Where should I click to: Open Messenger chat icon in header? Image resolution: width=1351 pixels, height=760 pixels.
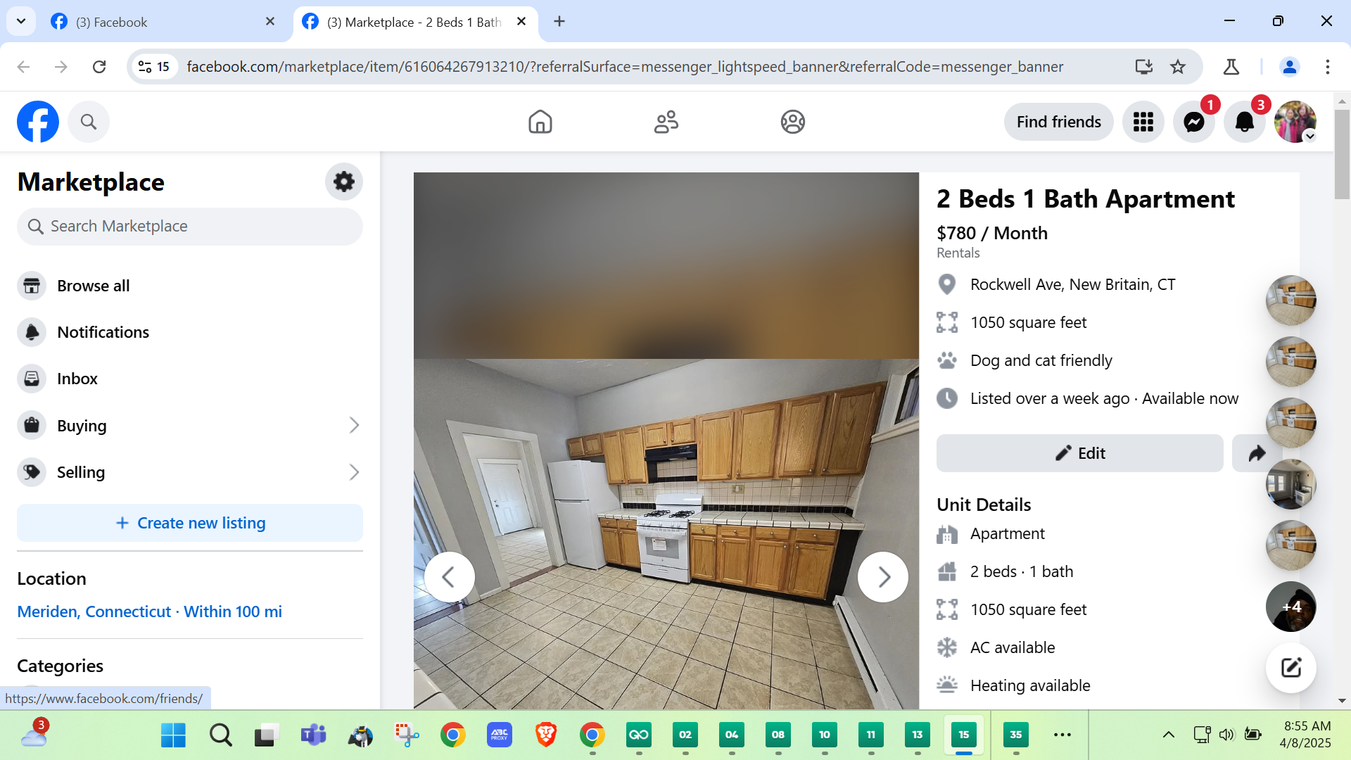click(1193, 122)
